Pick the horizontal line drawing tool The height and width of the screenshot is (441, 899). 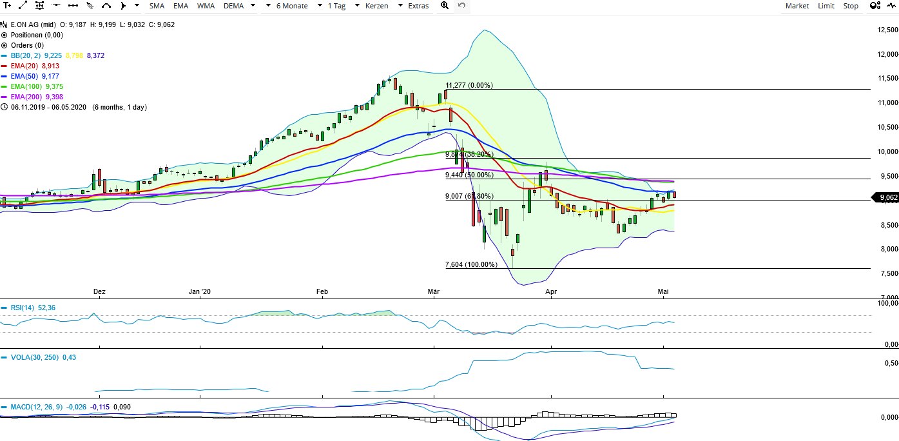point(56,6)
